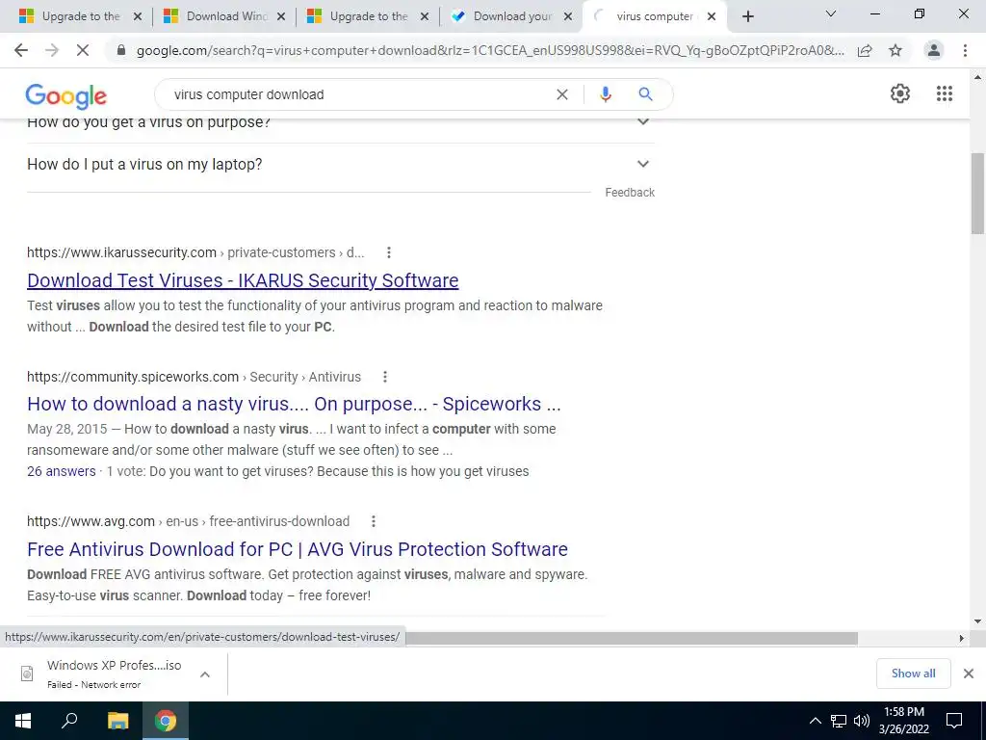This screenshot has width=986, height=740.
Task: Show hidden system tray icons
Action: tap(815, 721)
